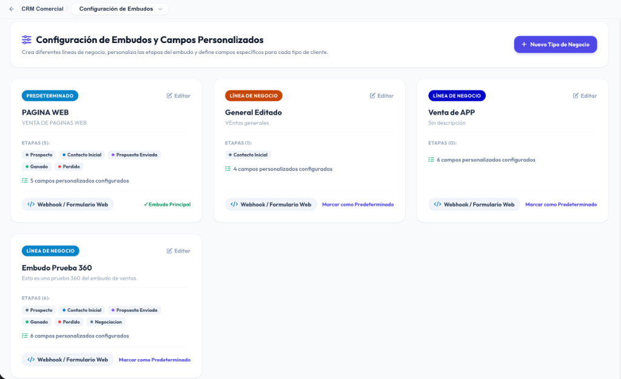The image size is (621, 379).
Task: Click the back arrow icon
Action: click(12, 8)
